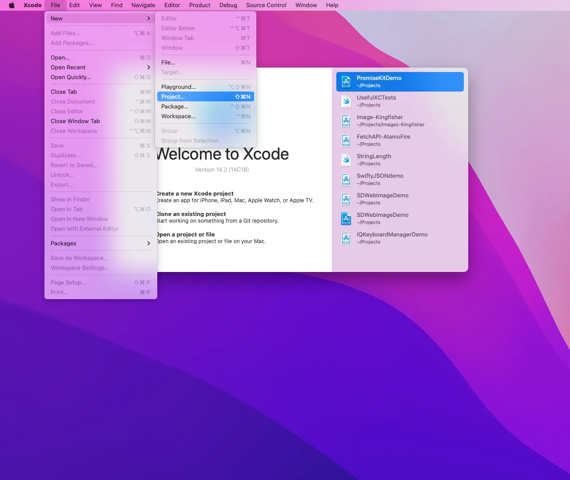Choose New Package... from submenu
Image resolution: width=570 pixels, height=480 pixels.
(x=206, y=107)
